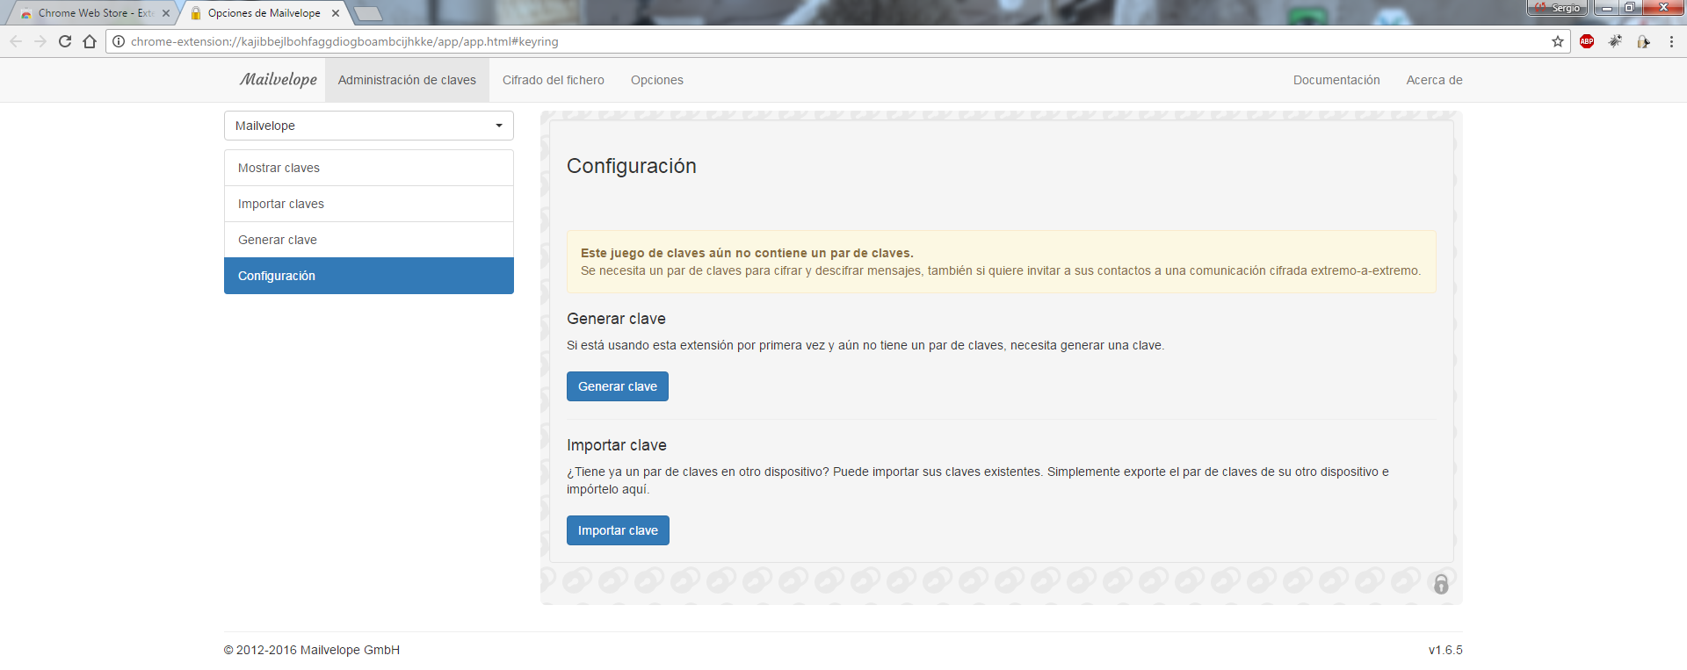View site information icon in address bar
This screenshot has width=1687, height=670.
(119, 41)
